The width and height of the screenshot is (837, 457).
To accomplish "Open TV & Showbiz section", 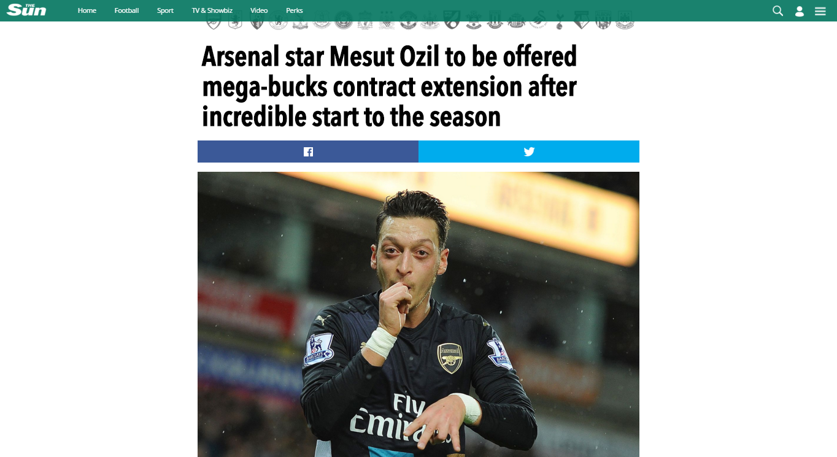I will [x=212, y=10].
